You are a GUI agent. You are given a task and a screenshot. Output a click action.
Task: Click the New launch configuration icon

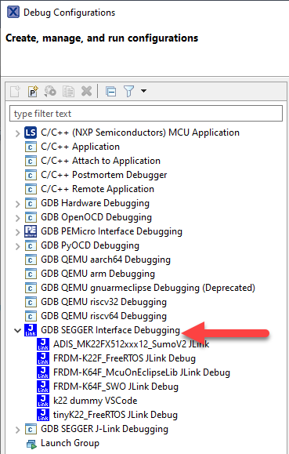click(x=15, y=92)
